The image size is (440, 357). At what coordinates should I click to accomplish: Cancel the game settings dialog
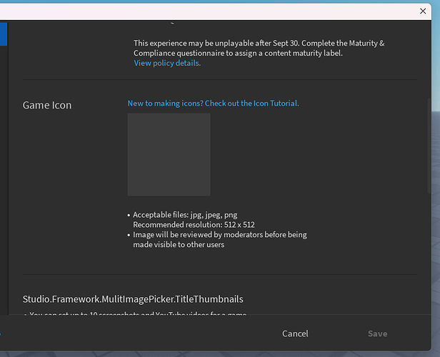(x=295, y=333)
